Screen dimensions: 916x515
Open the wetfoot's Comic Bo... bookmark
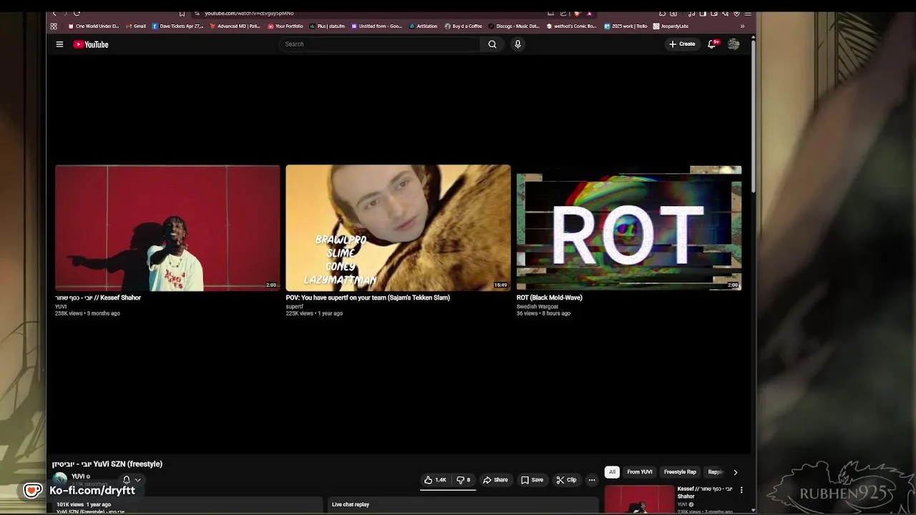572,26
